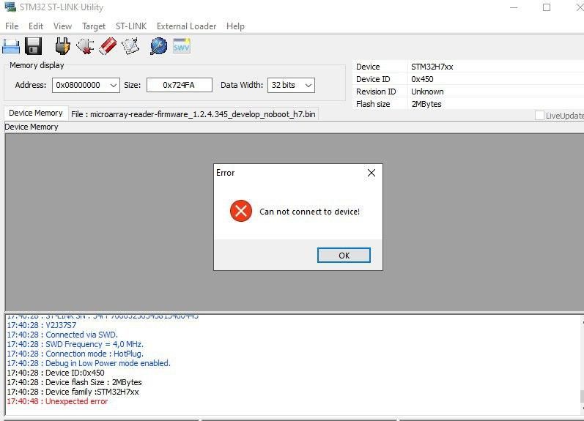Click the Size input field
This screenshot has width=584, height=421.
tap(179, 85)
